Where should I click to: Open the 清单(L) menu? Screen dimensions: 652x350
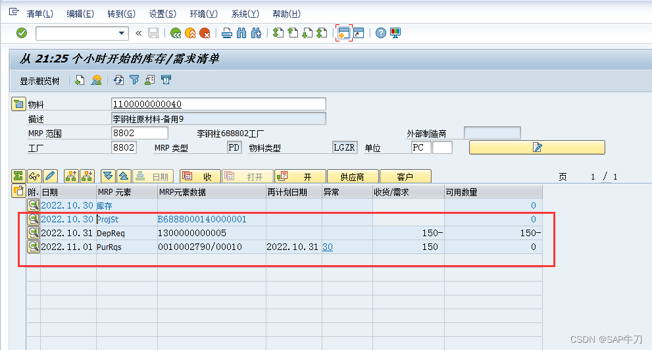[39, 14]
